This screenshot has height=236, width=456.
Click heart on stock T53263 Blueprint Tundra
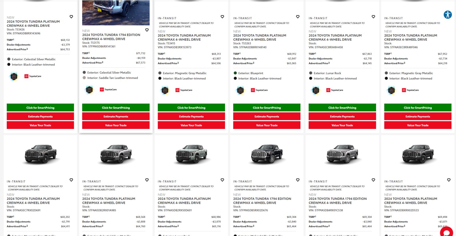(x=298, y=17)
